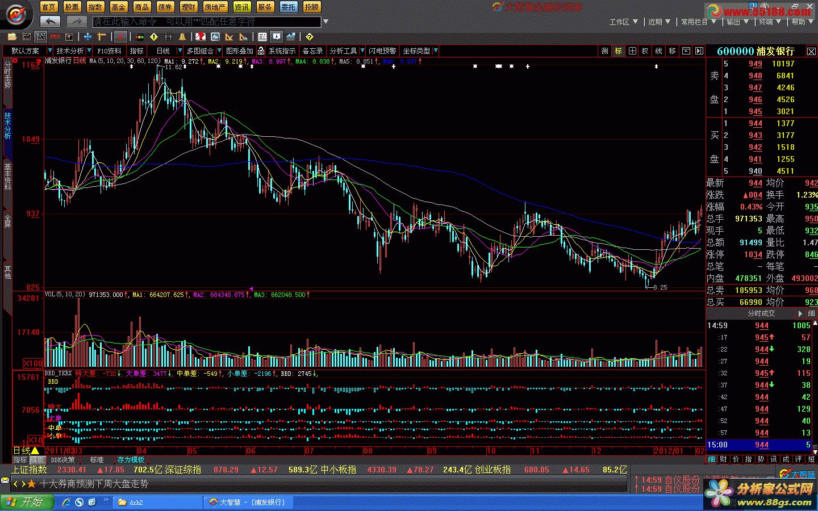818x511 pixels.
Task: Click the RSI indicator toolbar icon
Action: tap(55, 37)
